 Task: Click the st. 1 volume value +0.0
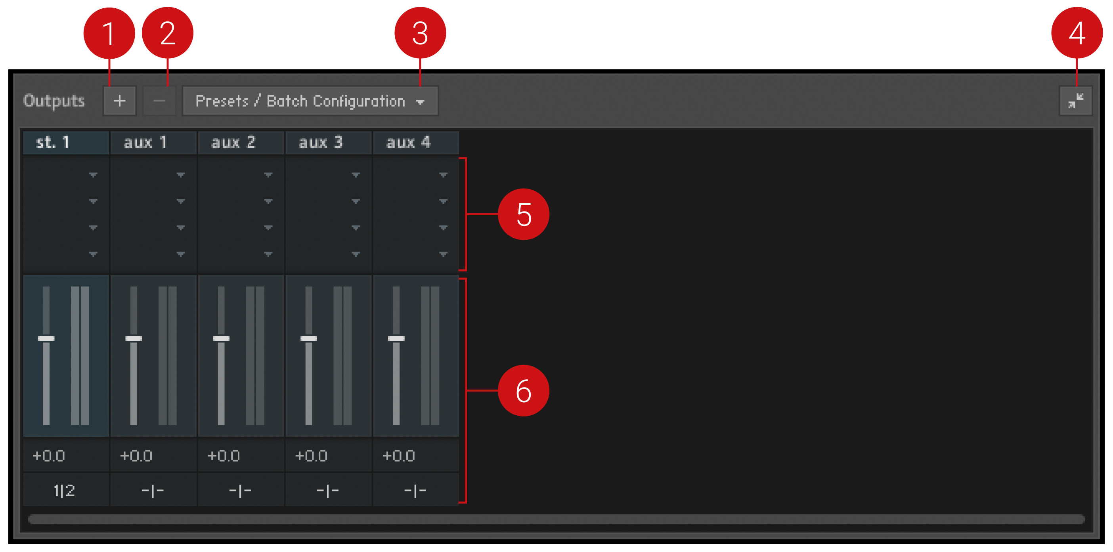tap(49, 456)
